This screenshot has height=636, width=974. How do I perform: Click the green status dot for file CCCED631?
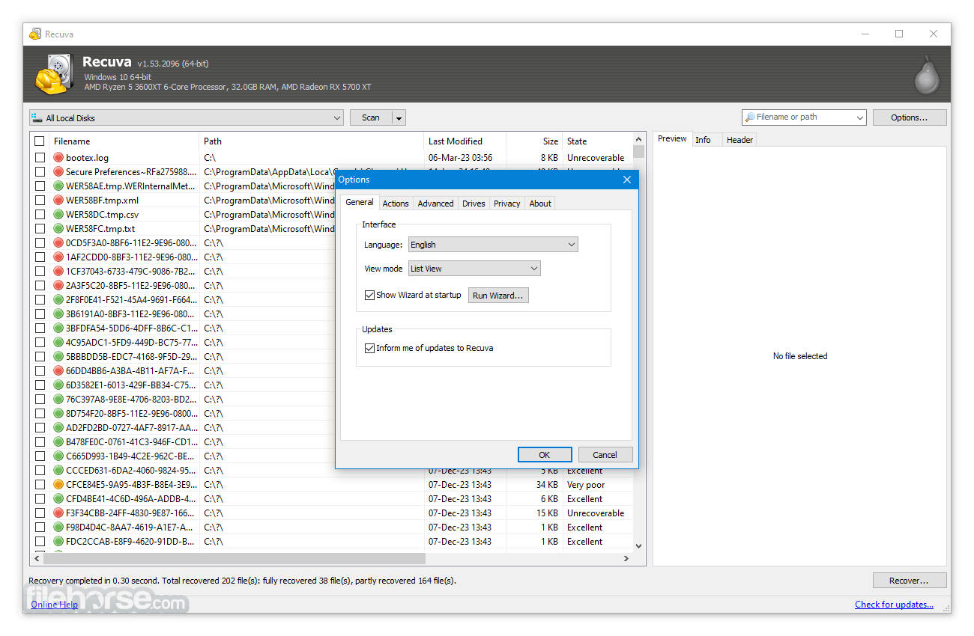(58, 471)
